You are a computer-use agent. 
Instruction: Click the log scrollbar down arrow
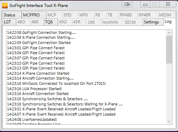169,122
